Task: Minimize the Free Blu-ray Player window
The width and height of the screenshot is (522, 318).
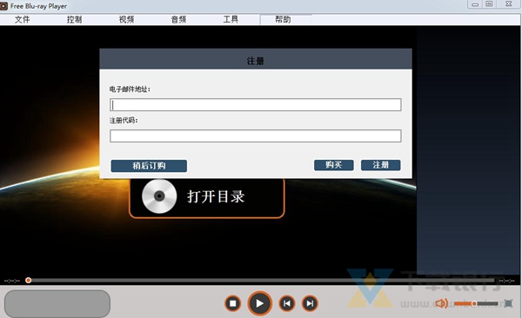Action: (x=475, y=4)
